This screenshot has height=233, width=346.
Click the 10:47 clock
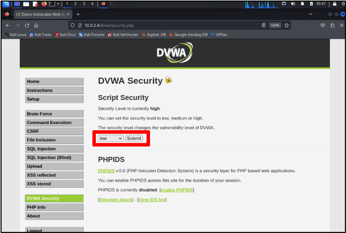321,4
